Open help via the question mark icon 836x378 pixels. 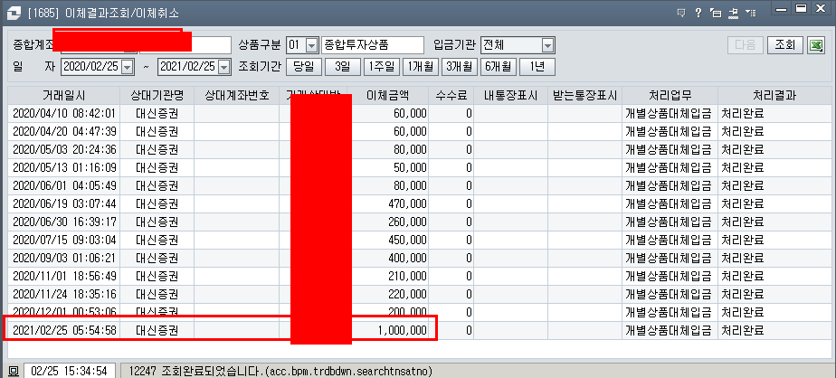tap(698, 13)
